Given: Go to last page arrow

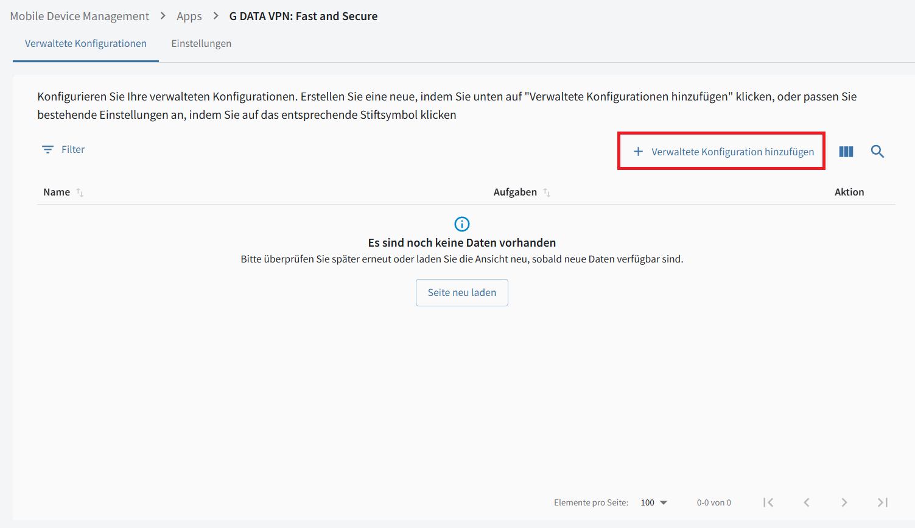Looking at the screenshot, I should pyautogui.click(x=883, y=502).
